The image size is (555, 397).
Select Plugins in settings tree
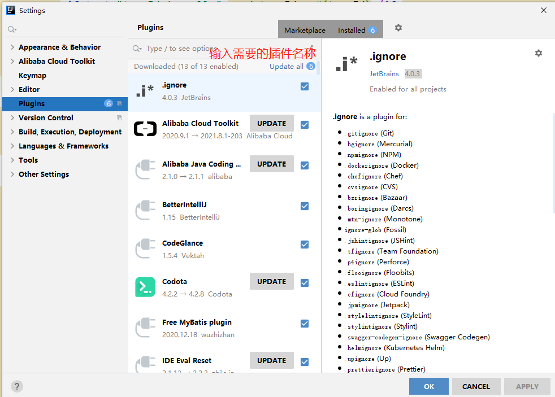coord(65,103)
